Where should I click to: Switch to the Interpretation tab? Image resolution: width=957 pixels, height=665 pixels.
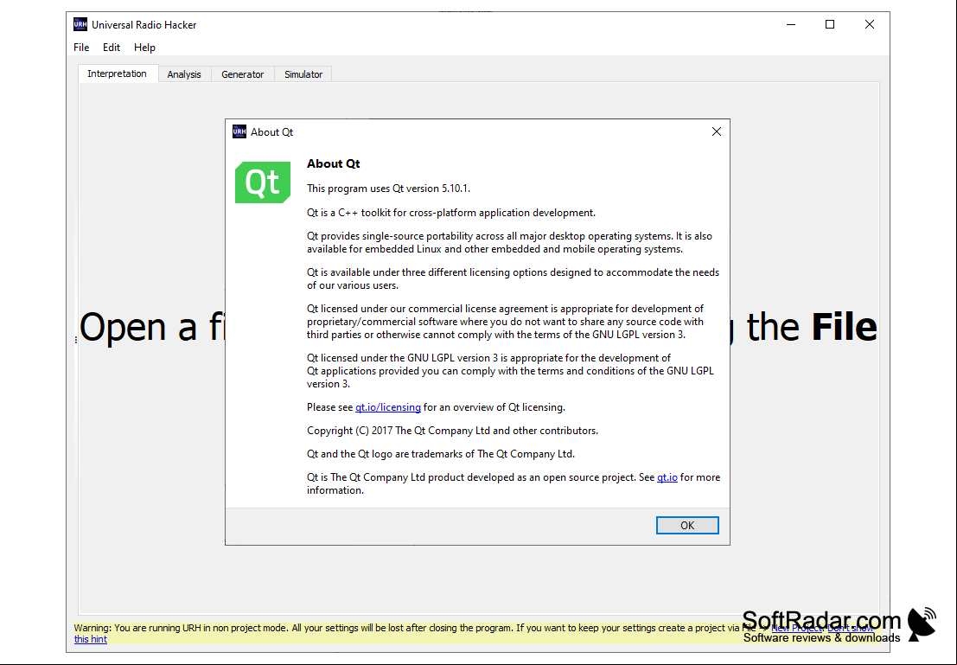118,74
